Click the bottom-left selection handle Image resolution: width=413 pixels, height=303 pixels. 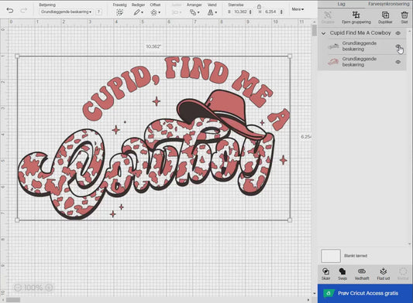click(x=17, y=220)
